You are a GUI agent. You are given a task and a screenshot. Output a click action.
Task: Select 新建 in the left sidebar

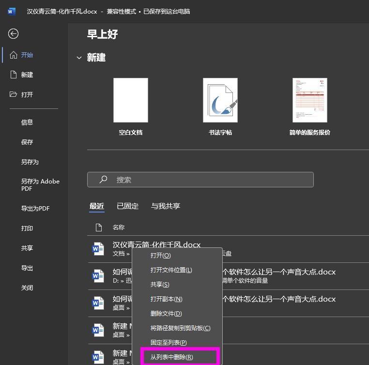tap(27, 75)
